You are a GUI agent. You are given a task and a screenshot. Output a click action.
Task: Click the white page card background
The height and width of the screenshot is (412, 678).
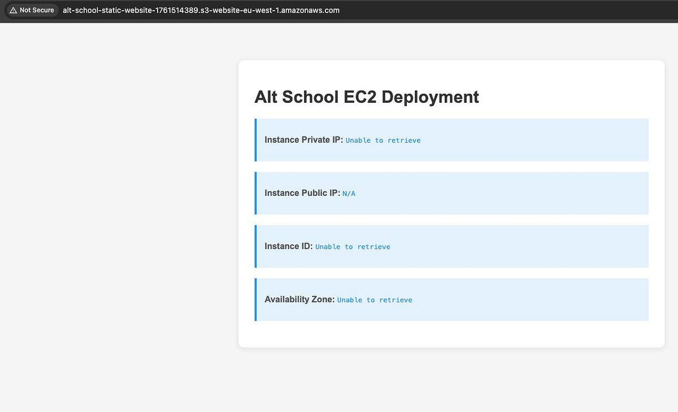point(451,336)
